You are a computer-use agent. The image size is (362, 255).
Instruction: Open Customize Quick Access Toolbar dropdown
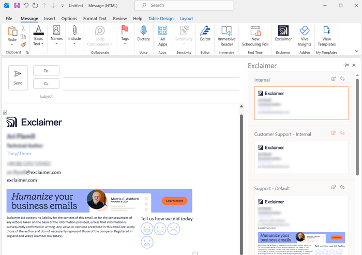point(63,6)
